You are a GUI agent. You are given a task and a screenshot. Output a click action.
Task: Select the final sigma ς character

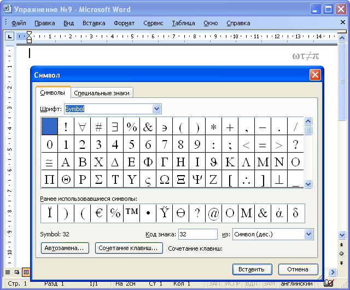[x=148, y=179]
